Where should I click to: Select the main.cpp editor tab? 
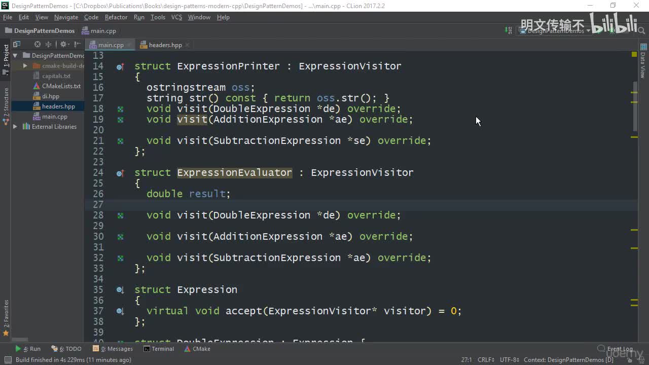pos(111,45)
